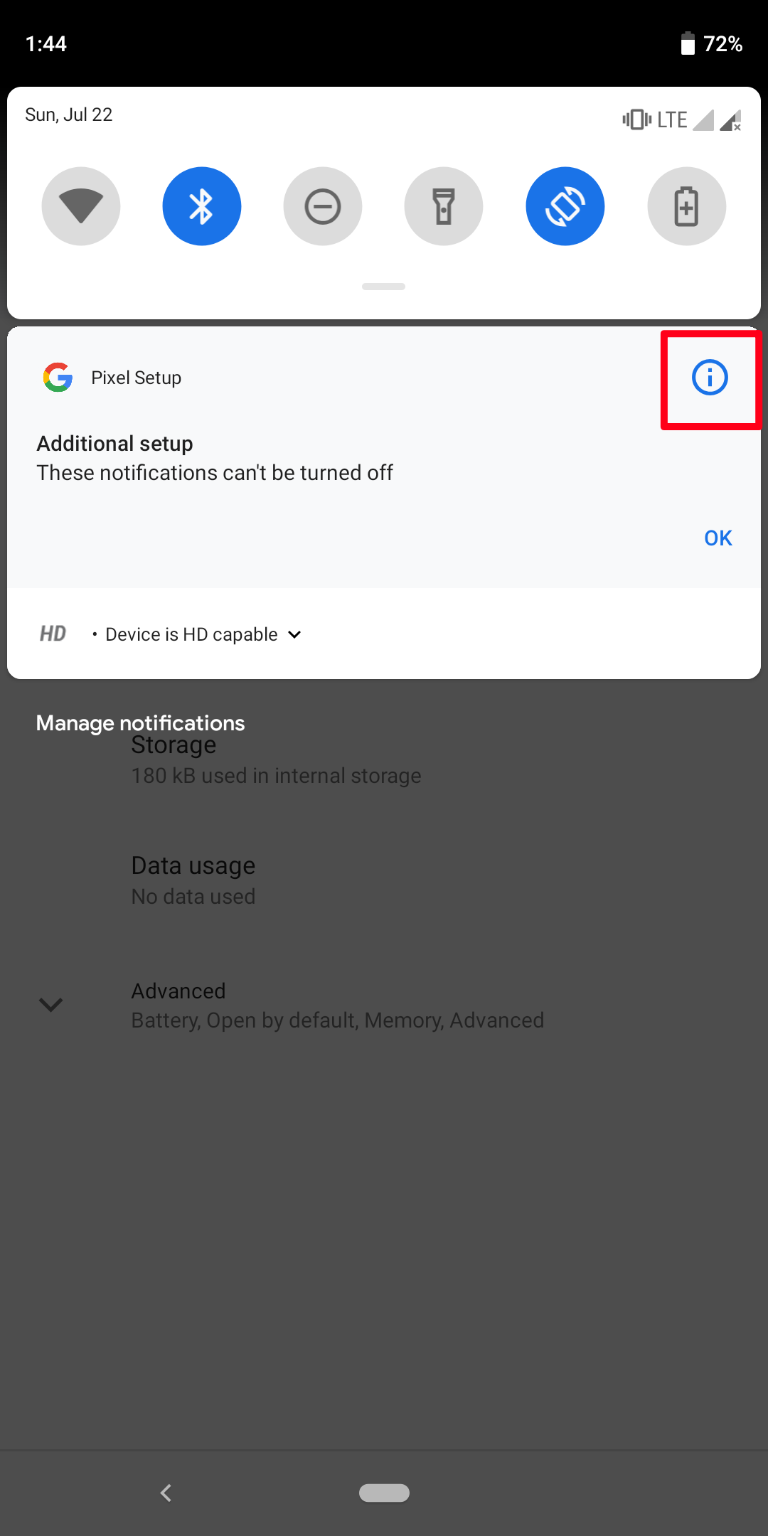Turn off Bluetooth quick setting

click(202, 206)
